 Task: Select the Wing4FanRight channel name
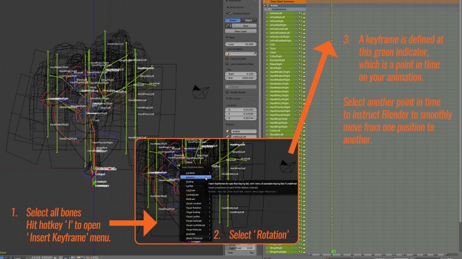pyautogui.click(x=278, y=252)
